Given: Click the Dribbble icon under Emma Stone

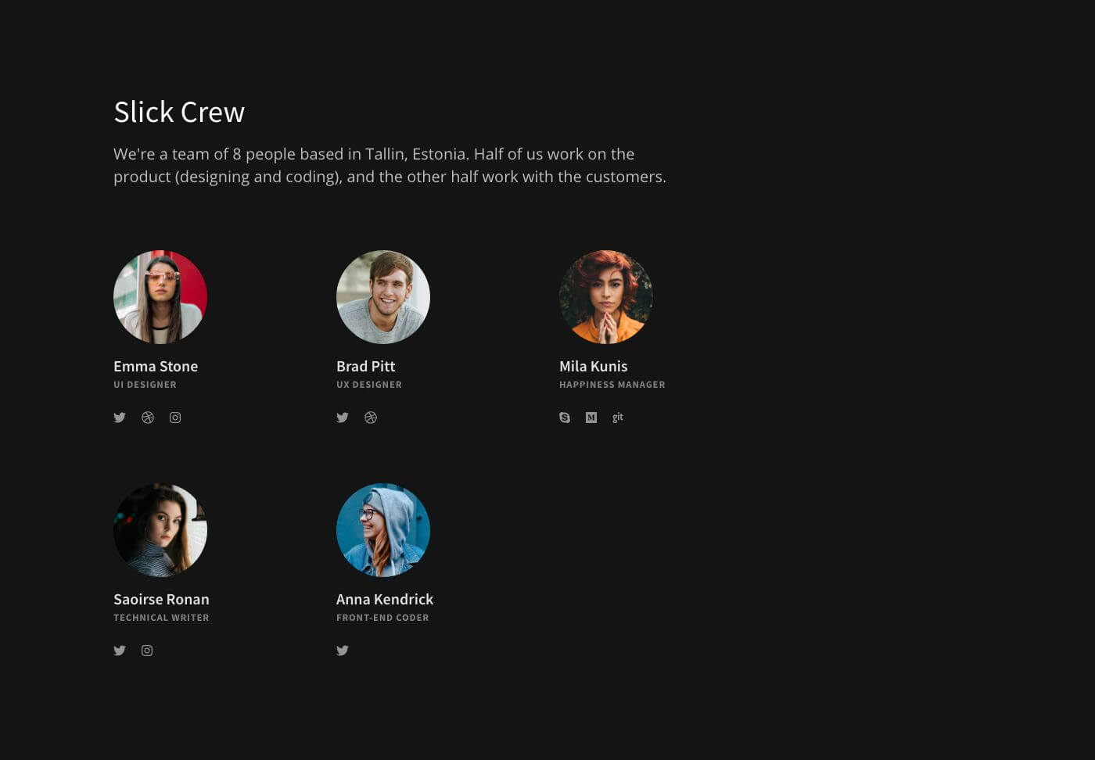Looking at the screenshot, I should tap(148, 418).
